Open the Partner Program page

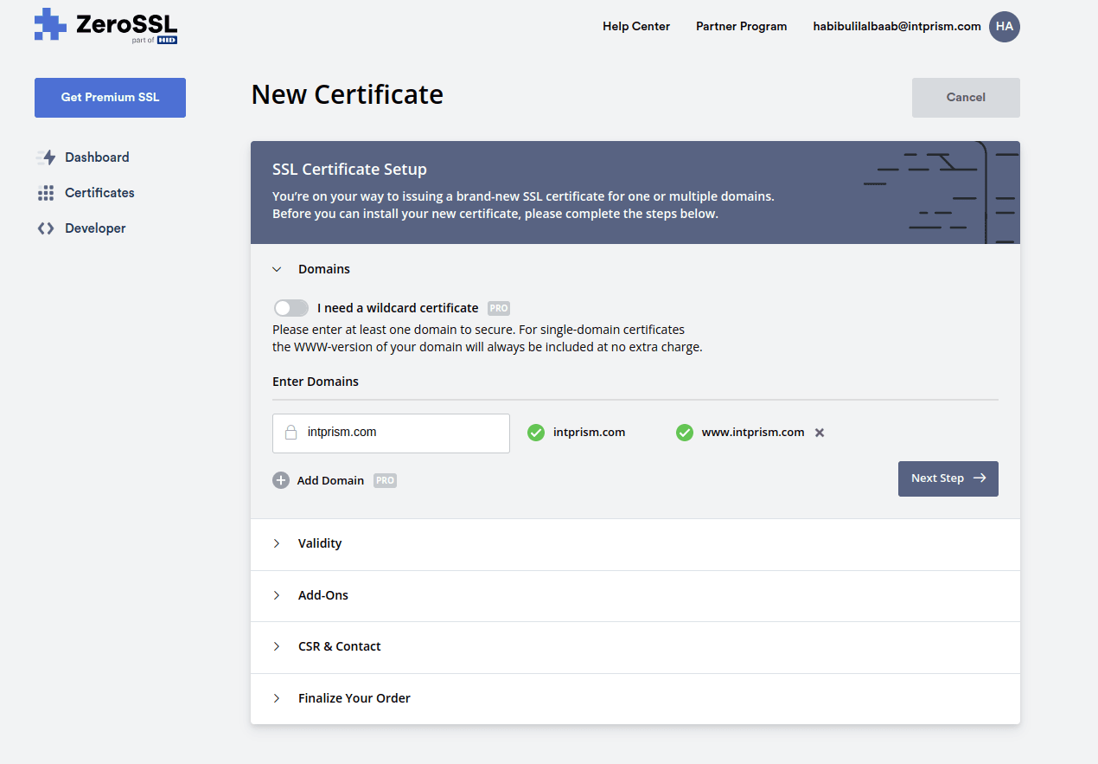coord(741,27)
